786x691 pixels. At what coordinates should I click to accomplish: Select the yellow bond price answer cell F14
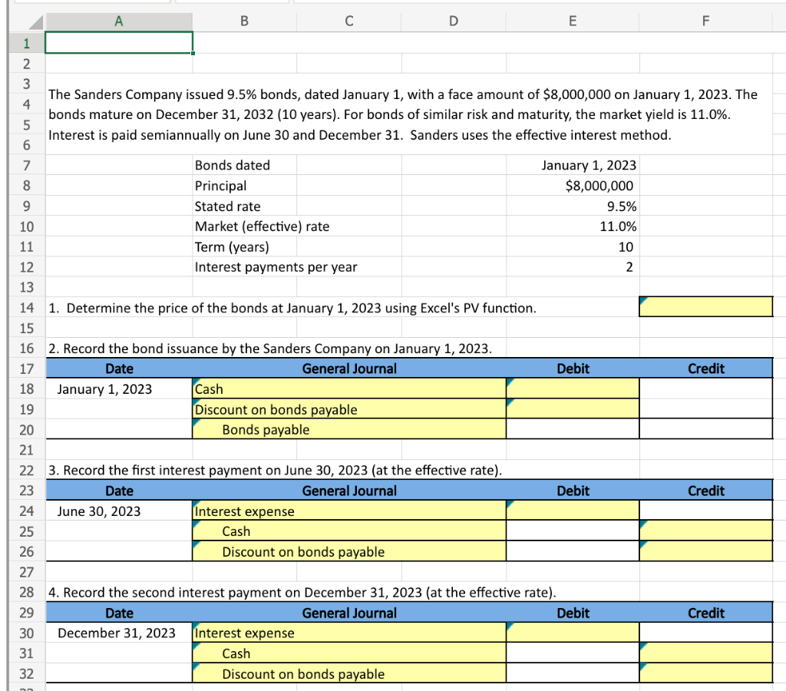(x=706, y=307)
